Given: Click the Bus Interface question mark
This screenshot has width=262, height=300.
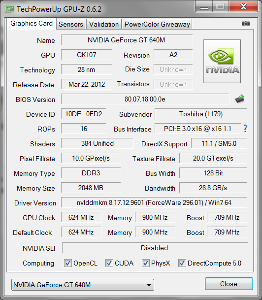Looking at the screenshot, I should (x=245, y=129).
